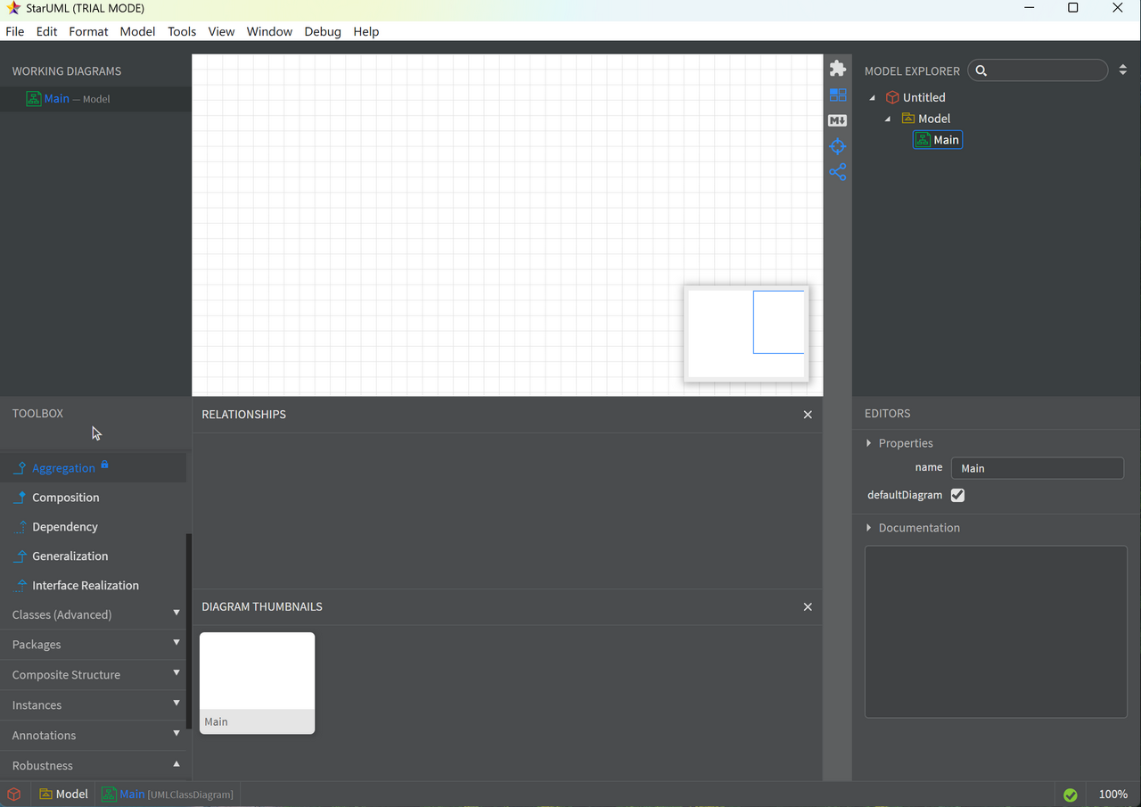Close the Relationships panel
The width and height of the screenshot is (1141, 807).
[808, 415]
